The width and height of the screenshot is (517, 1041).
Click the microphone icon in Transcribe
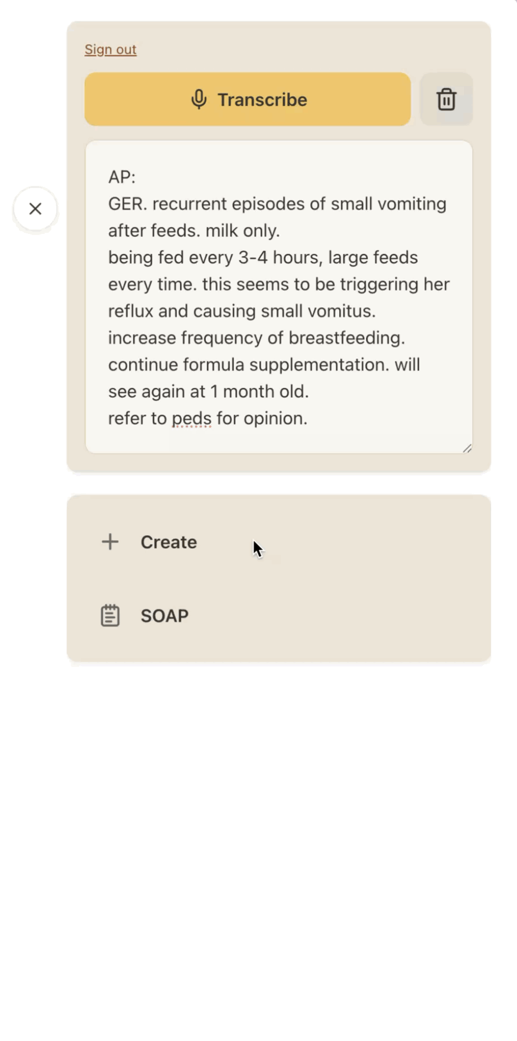coord(199,99)
